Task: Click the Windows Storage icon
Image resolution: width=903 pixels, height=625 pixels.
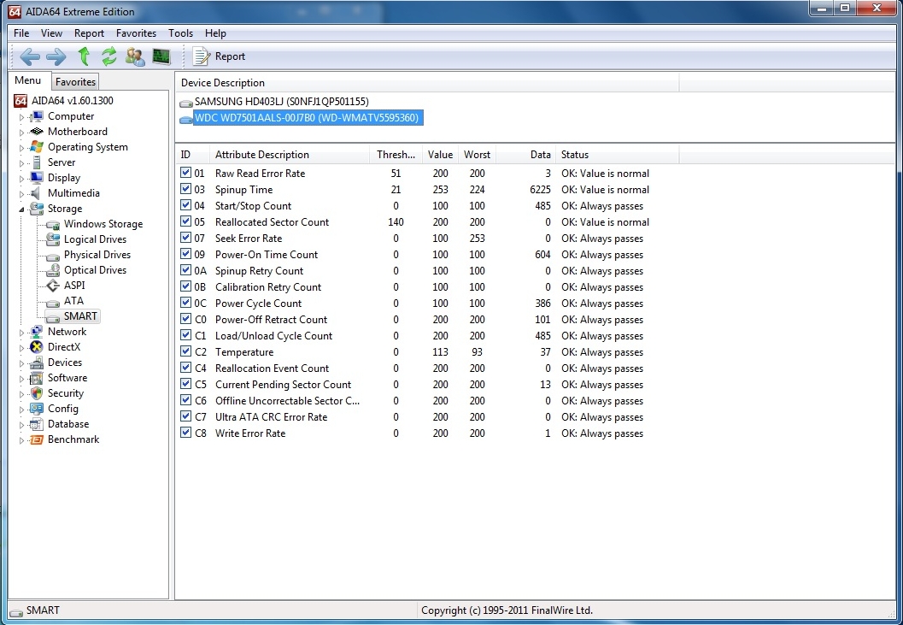Action: [53, 224]
